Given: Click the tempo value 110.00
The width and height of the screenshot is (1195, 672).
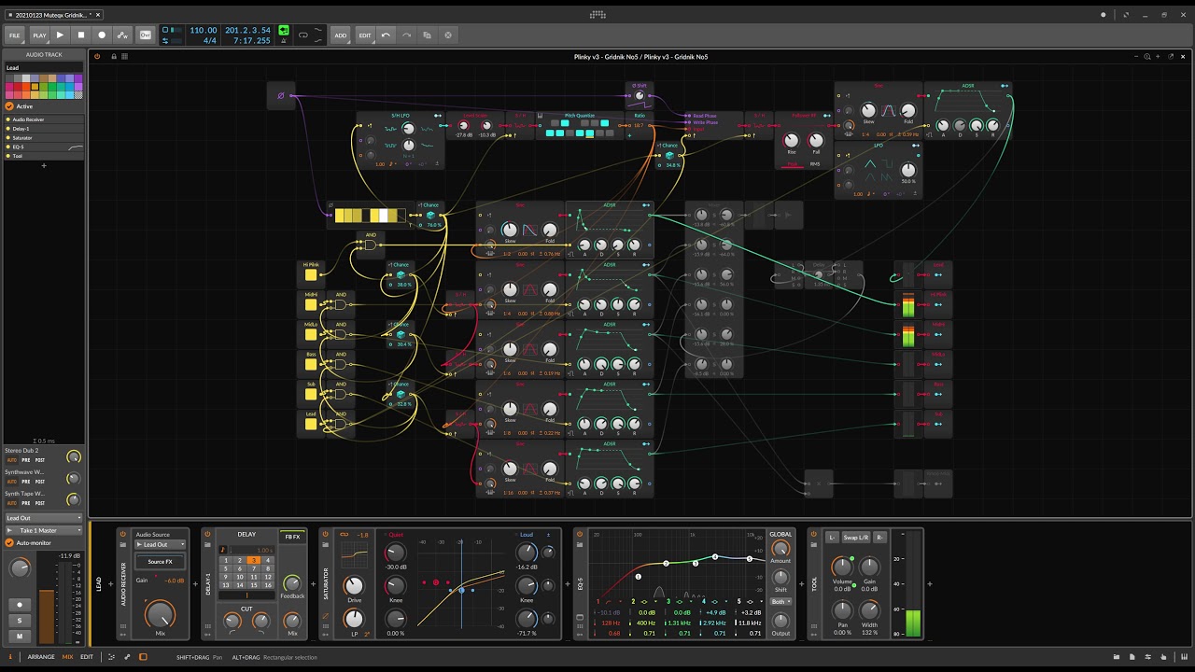Looking at the screenshot, I should [x=204, y=30].
